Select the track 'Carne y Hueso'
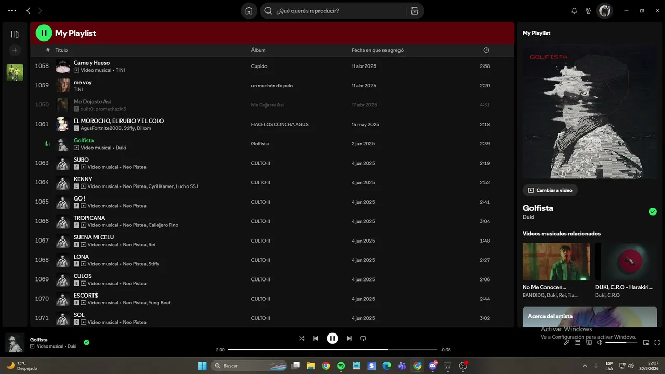Screen dimensions: 665x374 coord(91,63)
